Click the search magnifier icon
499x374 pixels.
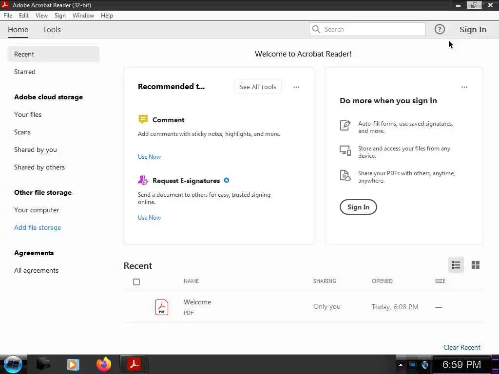pos(316,29)
